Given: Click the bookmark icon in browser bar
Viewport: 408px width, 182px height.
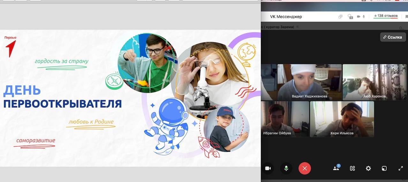Looking at the screenshot, I should tap(406, 17).
